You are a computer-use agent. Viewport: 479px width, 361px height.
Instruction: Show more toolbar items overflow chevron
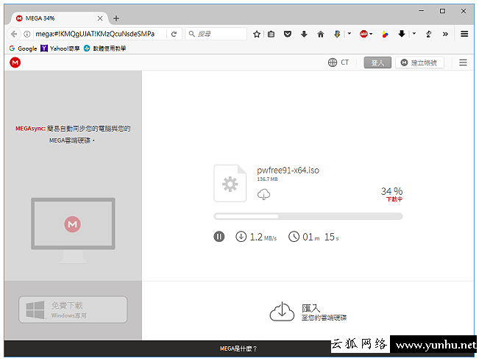pos(445,34)
